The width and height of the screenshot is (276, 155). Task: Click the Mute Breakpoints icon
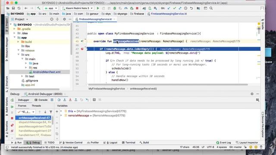point(12,131)
